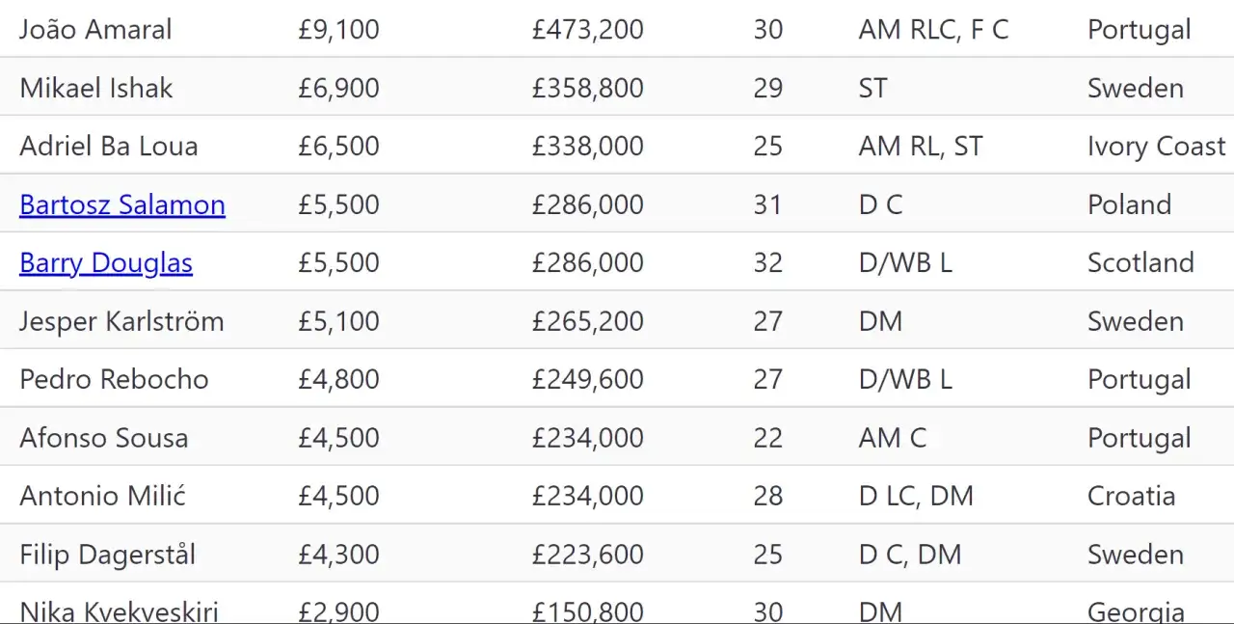
Task: Select the Ivory Coast nationality cell
Action: (1156, 147)
